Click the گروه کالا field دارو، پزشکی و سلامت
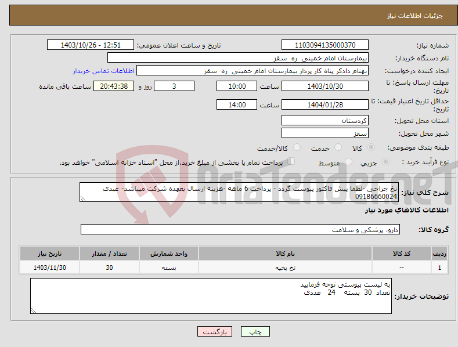The image size is (458, 347). tap(240, 229)
